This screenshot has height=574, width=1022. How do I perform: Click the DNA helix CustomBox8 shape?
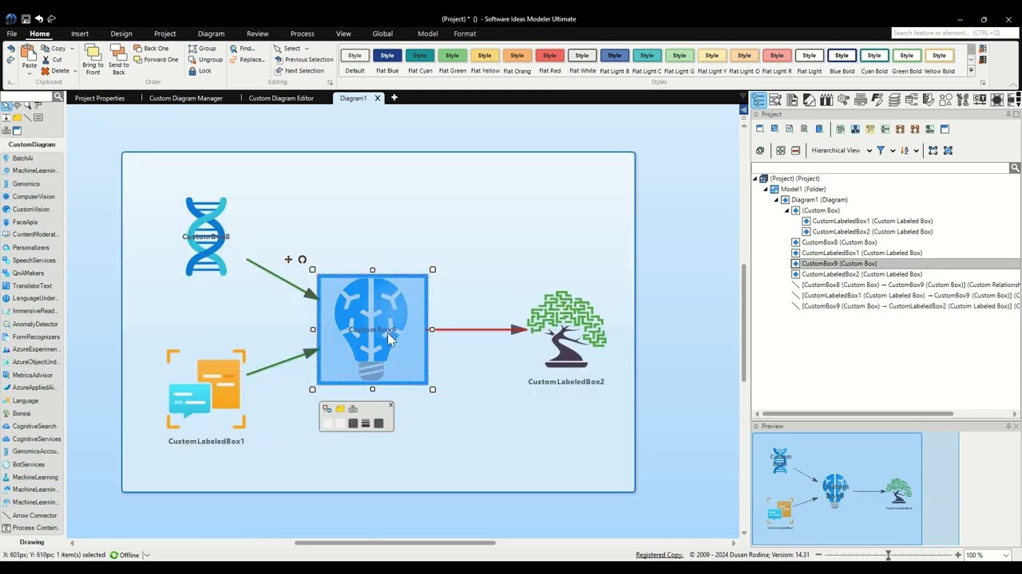coord(206,236)
